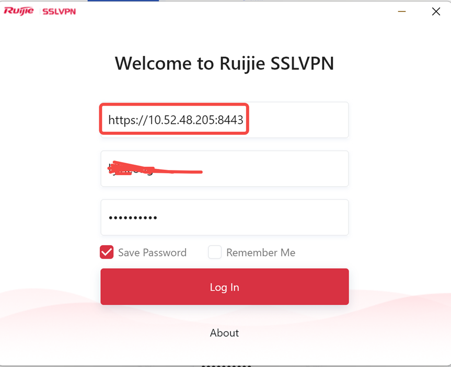Enable the Remember Me checkbox
The height and width of the screenshot is (367, 451).
215,252
